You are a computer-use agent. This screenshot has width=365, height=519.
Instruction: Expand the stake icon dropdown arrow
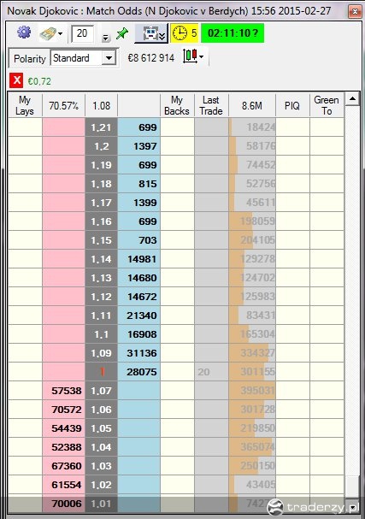click(60, 33)
